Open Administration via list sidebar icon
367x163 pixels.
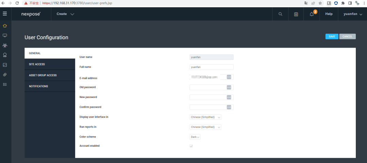coord(5,84)
